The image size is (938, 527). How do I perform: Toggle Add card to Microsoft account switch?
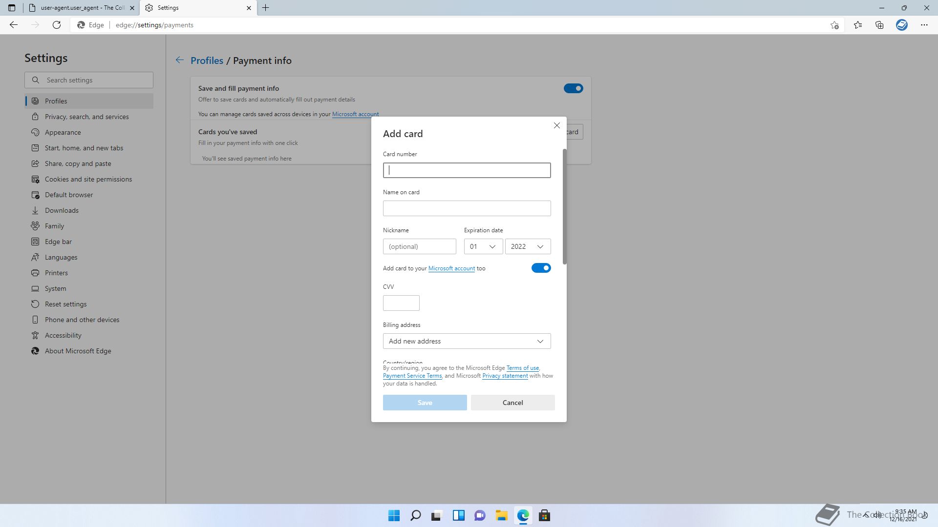point(541,268)
